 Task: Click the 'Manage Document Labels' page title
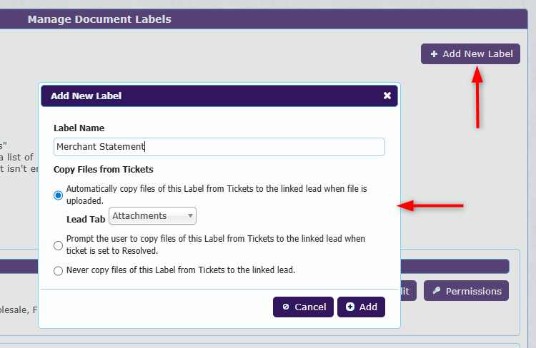click(99, 19)
